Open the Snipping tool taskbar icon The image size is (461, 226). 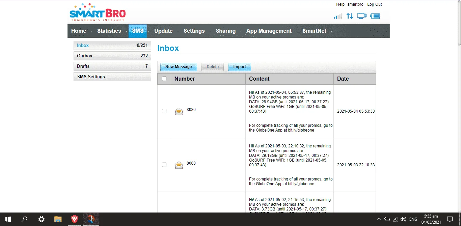pos(91,219)
